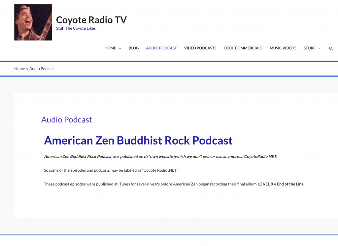Viewport: 338px width, 246px height.
Task: Expand the HOME menu chevron
Action: click(120, 48)
